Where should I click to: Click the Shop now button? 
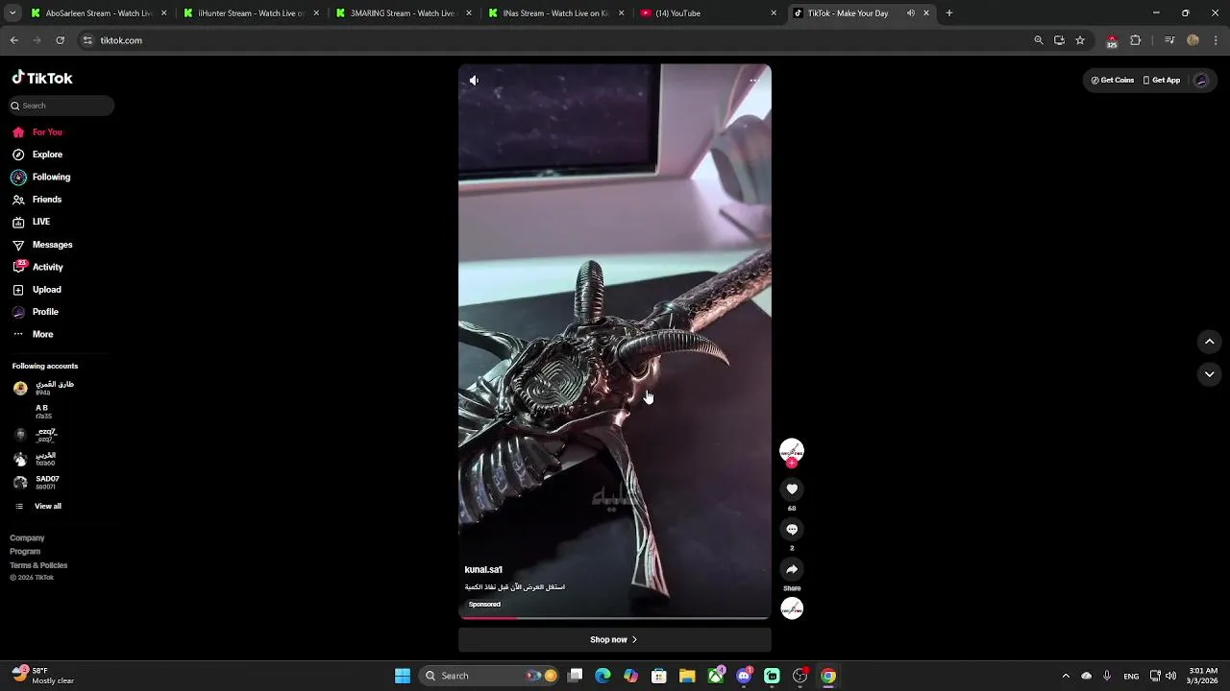615,640
